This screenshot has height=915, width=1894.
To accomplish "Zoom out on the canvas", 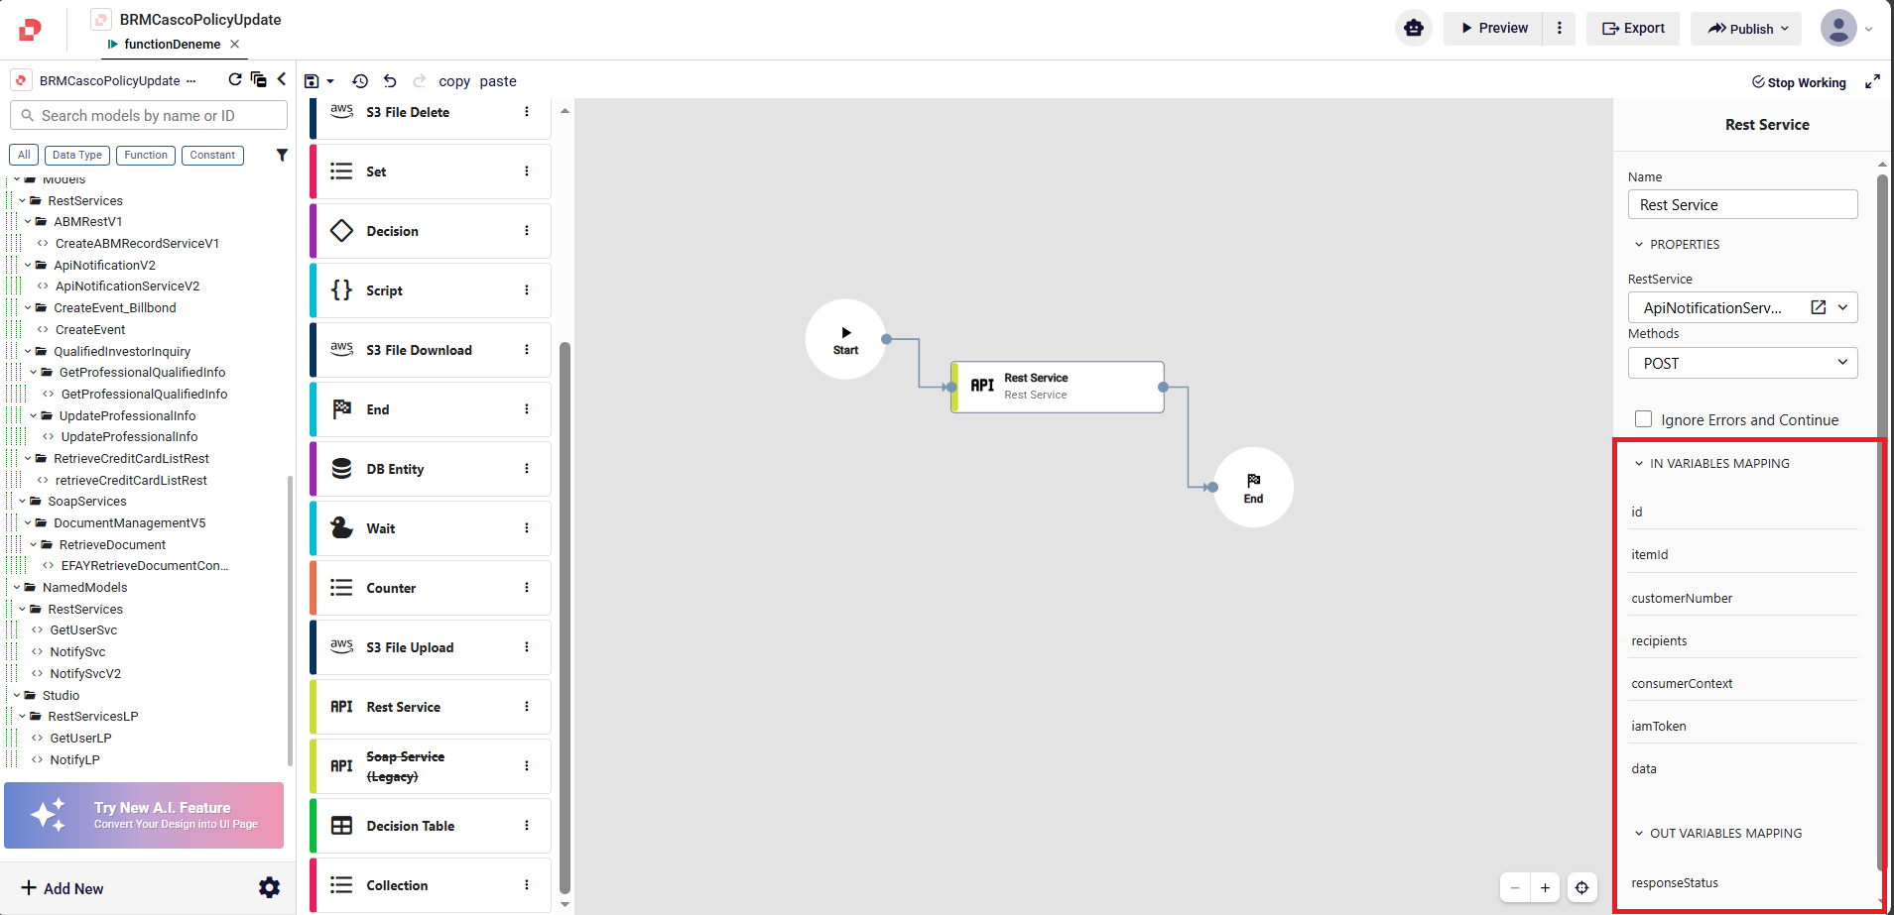I will click(1515, 887).
